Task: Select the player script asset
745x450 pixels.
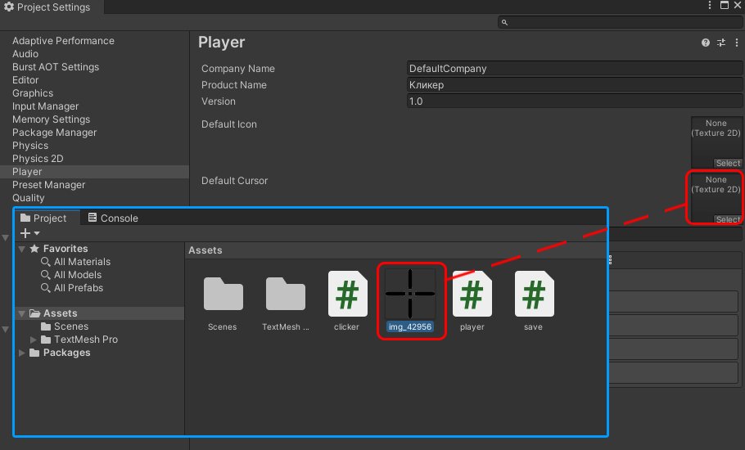Action: pos(472,295)
